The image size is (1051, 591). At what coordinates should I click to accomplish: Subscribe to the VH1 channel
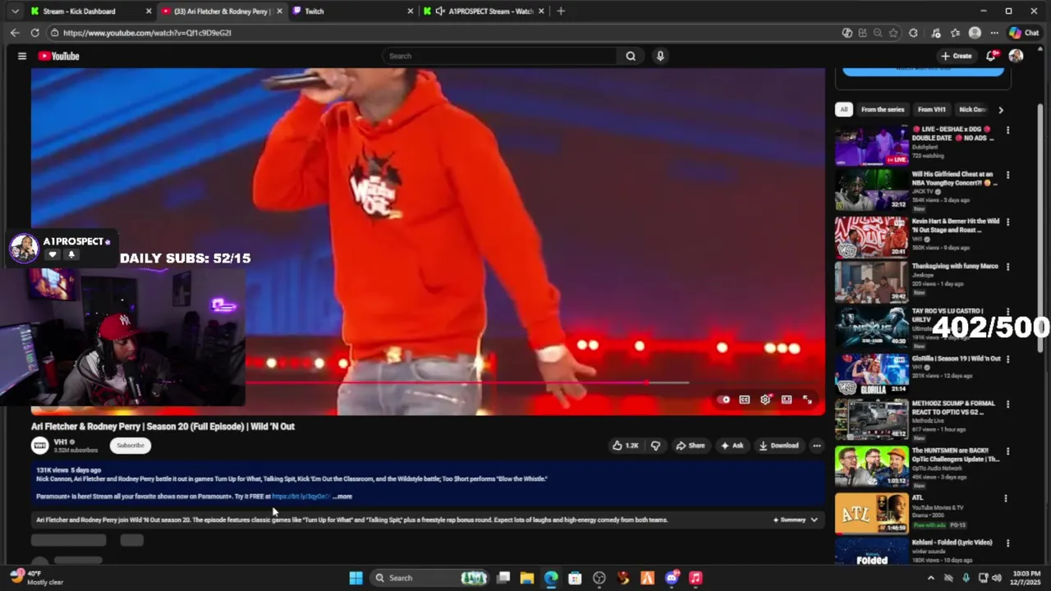point(130,446)
